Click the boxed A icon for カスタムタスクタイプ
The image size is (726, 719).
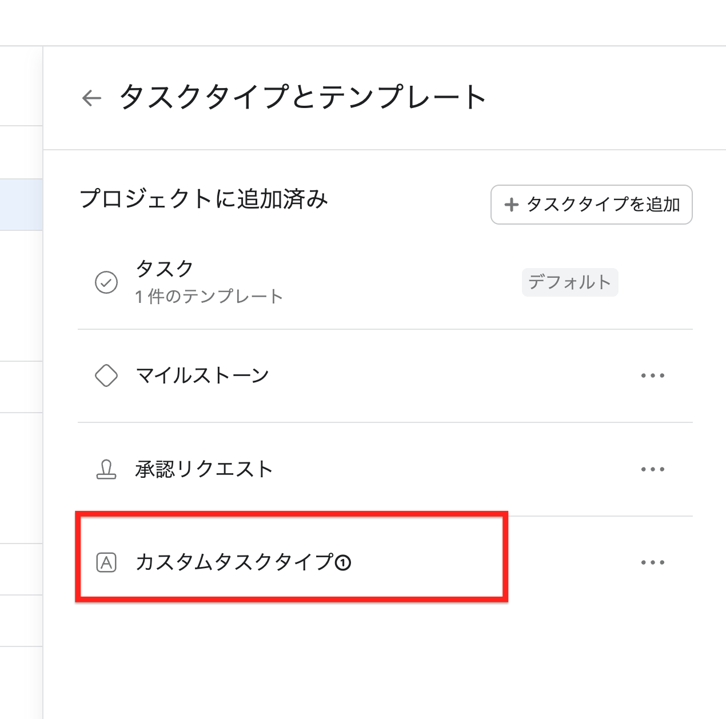106,562
